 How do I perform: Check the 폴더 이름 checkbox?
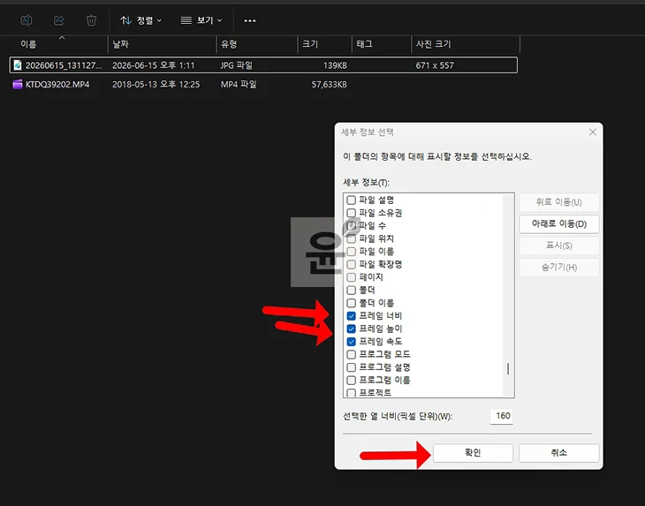[x=352, y=304]
